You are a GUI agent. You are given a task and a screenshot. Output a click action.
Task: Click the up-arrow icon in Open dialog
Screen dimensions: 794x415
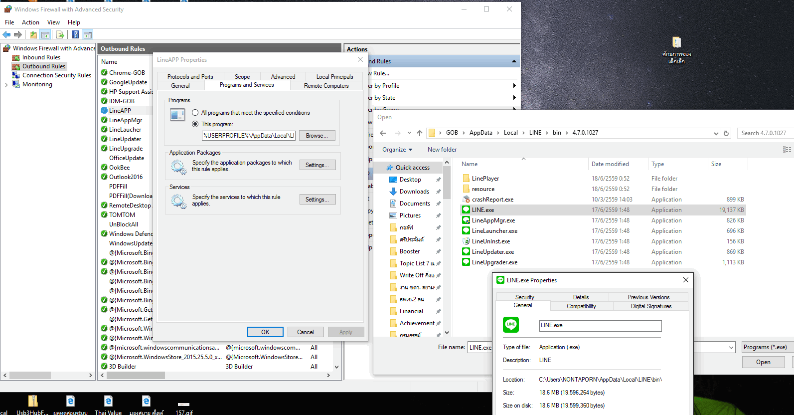point(420,133)
